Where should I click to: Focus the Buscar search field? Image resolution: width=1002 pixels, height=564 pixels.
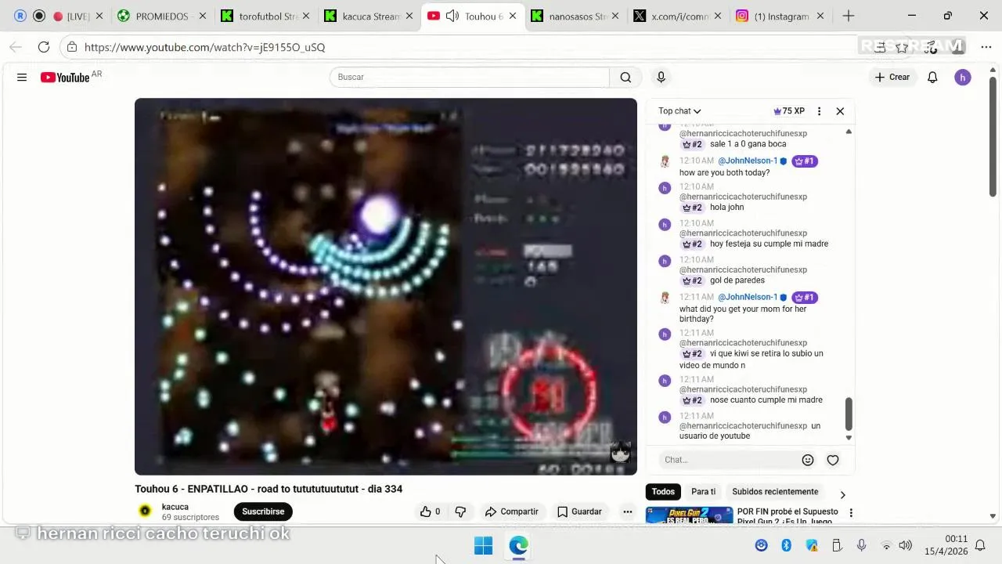470,77
